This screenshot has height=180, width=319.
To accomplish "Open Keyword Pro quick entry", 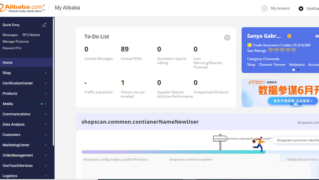I will coord(12,48).
